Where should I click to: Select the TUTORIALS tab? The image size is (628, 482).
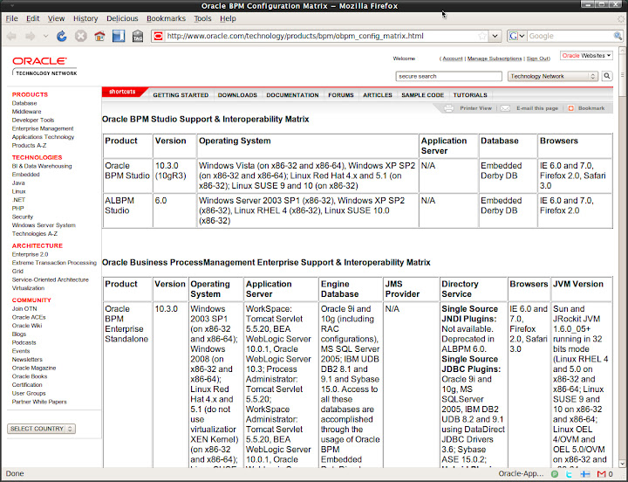click(470, 95)
